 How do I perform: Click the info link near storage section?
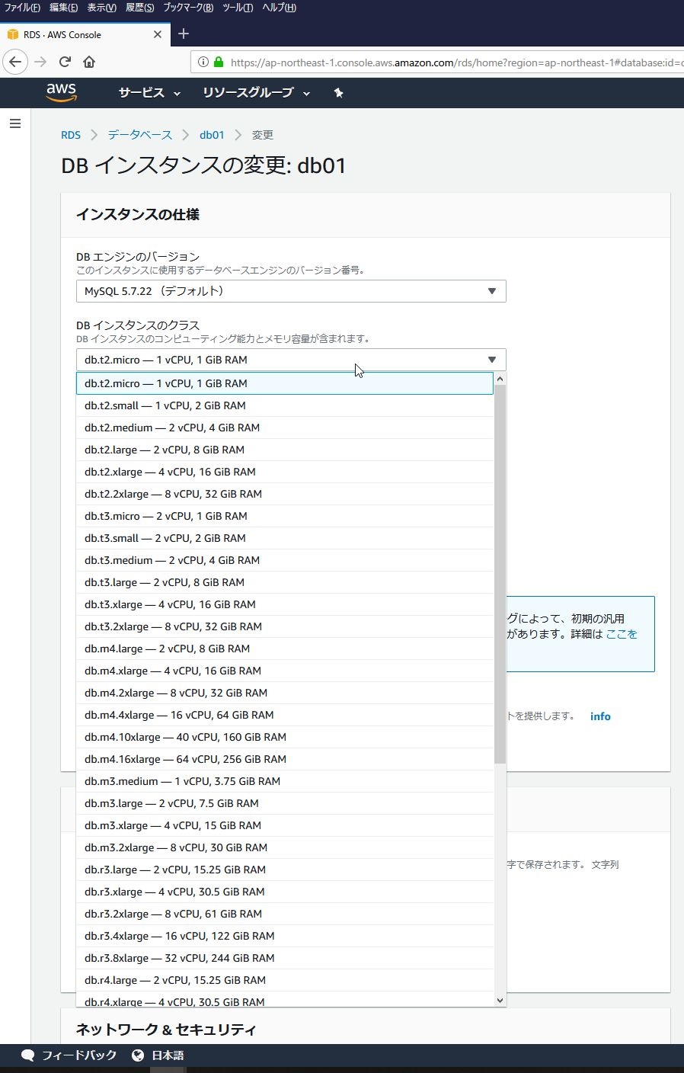pos(599,716)
